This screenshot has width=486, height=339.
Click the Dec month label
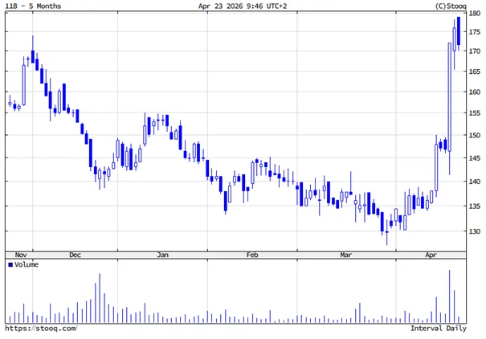[75, 255]
